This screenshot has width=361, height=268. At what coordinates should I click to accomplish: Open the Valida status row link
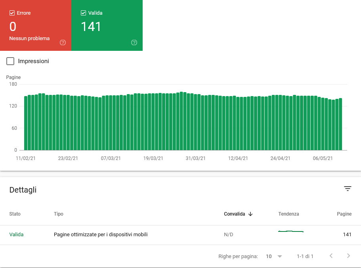[x=16, y=235]
